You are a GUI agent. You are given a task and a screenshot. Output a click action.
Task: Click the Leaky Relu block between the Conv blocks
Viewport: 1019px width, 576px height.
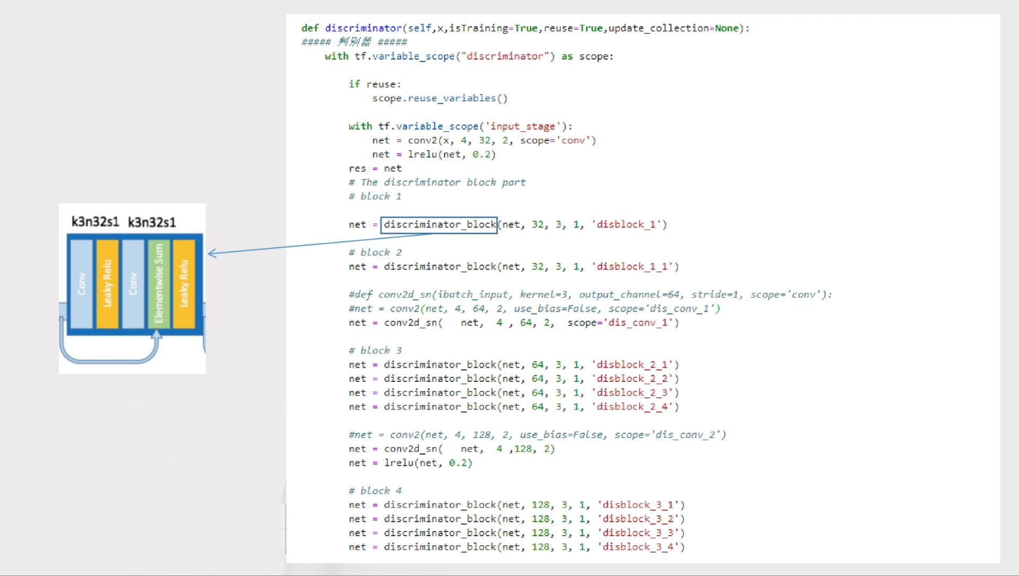pos(107,284)
